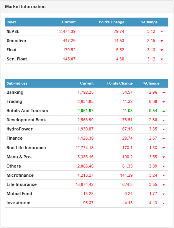Click the down arrow next to HydroPower change
Image resolution: width=174 pixels, height=228 pixels.
click(164, 129)
